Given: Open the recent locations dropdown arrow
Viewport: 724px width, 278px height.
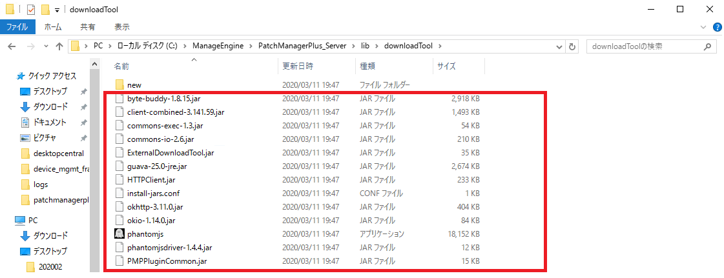Looking at the screenshot, I should pyautogui.click(x=46, y=46).
